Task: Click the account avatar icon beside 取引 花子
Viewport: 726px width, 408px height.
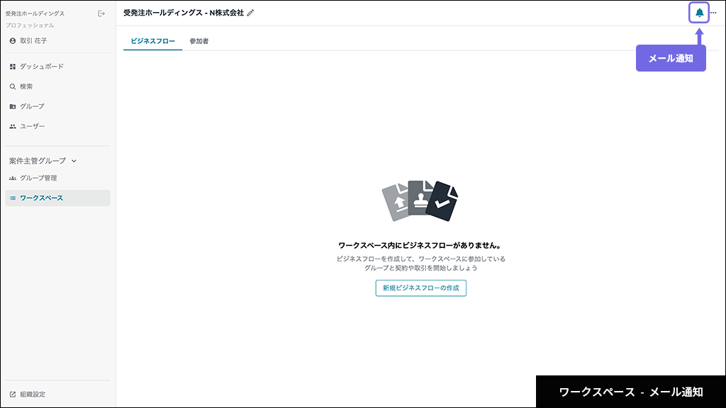Action: (13, 40)
